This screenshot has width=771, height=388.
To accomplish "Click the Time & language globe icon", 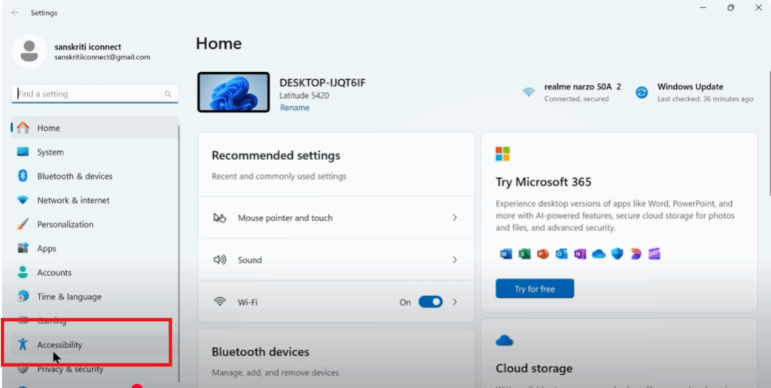I will tap(23, 296).
